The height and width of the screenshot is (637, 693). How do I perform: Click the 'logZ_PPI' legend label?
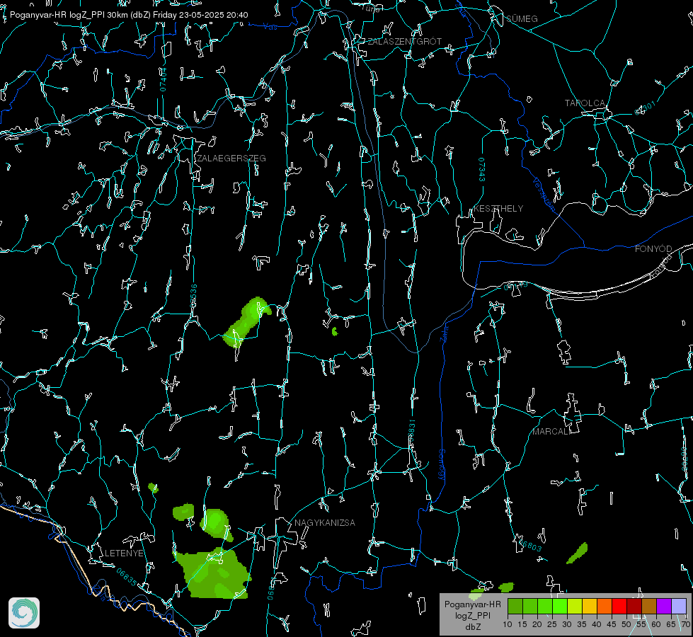pos(472,616)
